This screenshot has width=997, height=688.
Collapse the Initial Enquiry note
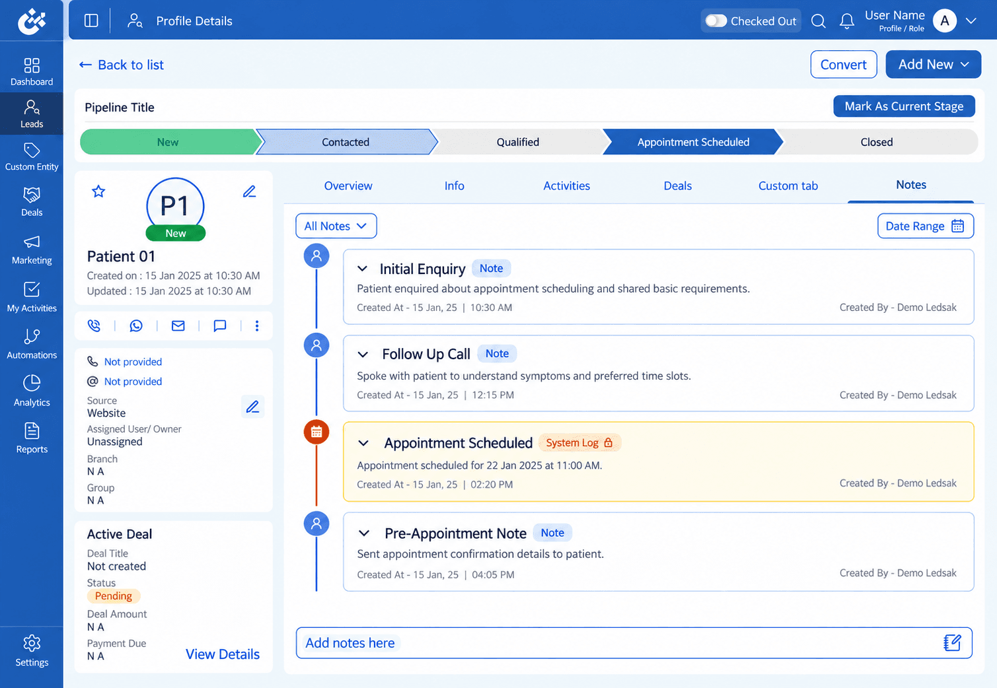click(362, 269)
